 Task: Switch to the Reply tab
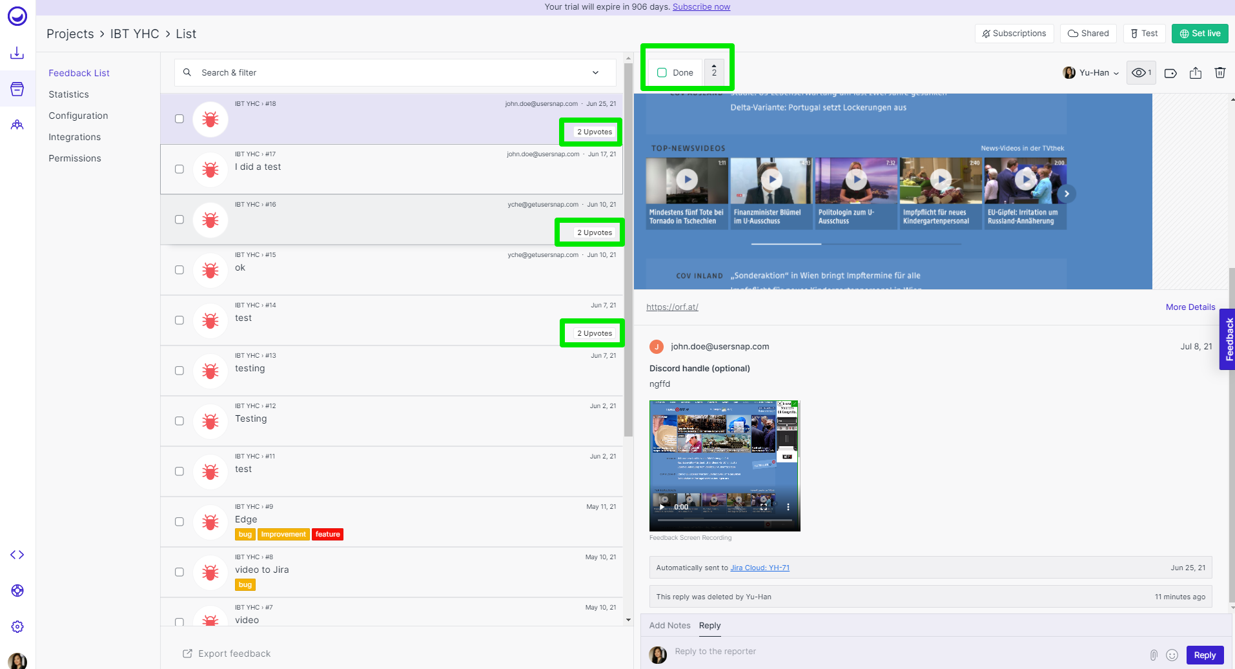(709, 625)
